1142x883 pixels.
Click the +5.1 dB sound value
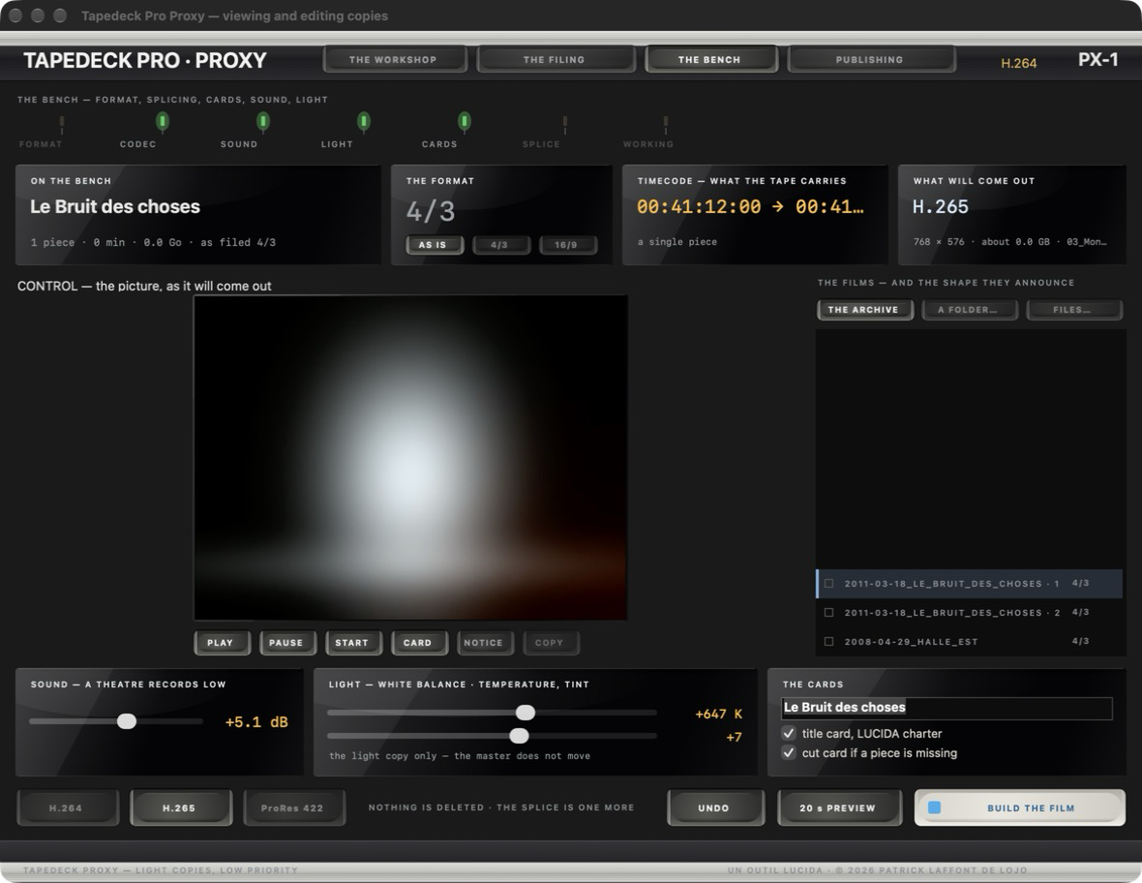point(256,722)
